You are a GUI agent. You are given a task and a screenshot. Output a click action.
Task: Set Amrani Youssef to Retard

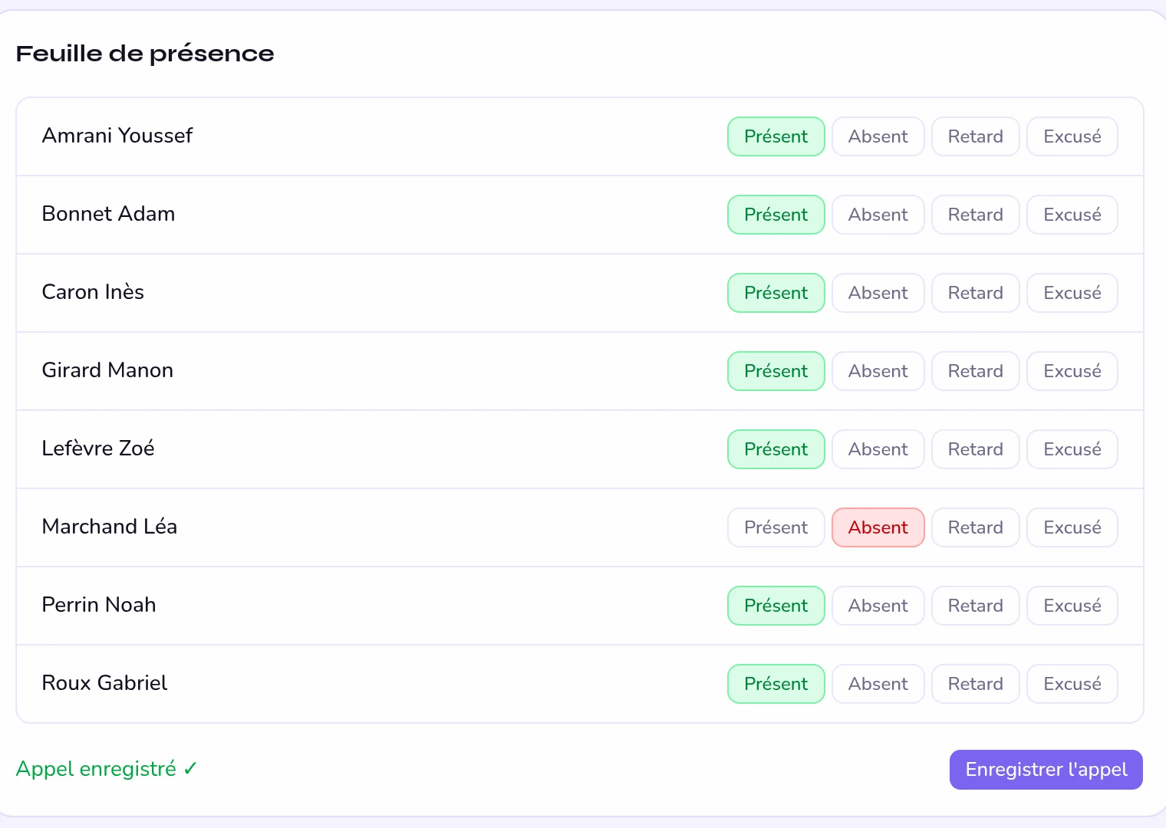point(975,136)
